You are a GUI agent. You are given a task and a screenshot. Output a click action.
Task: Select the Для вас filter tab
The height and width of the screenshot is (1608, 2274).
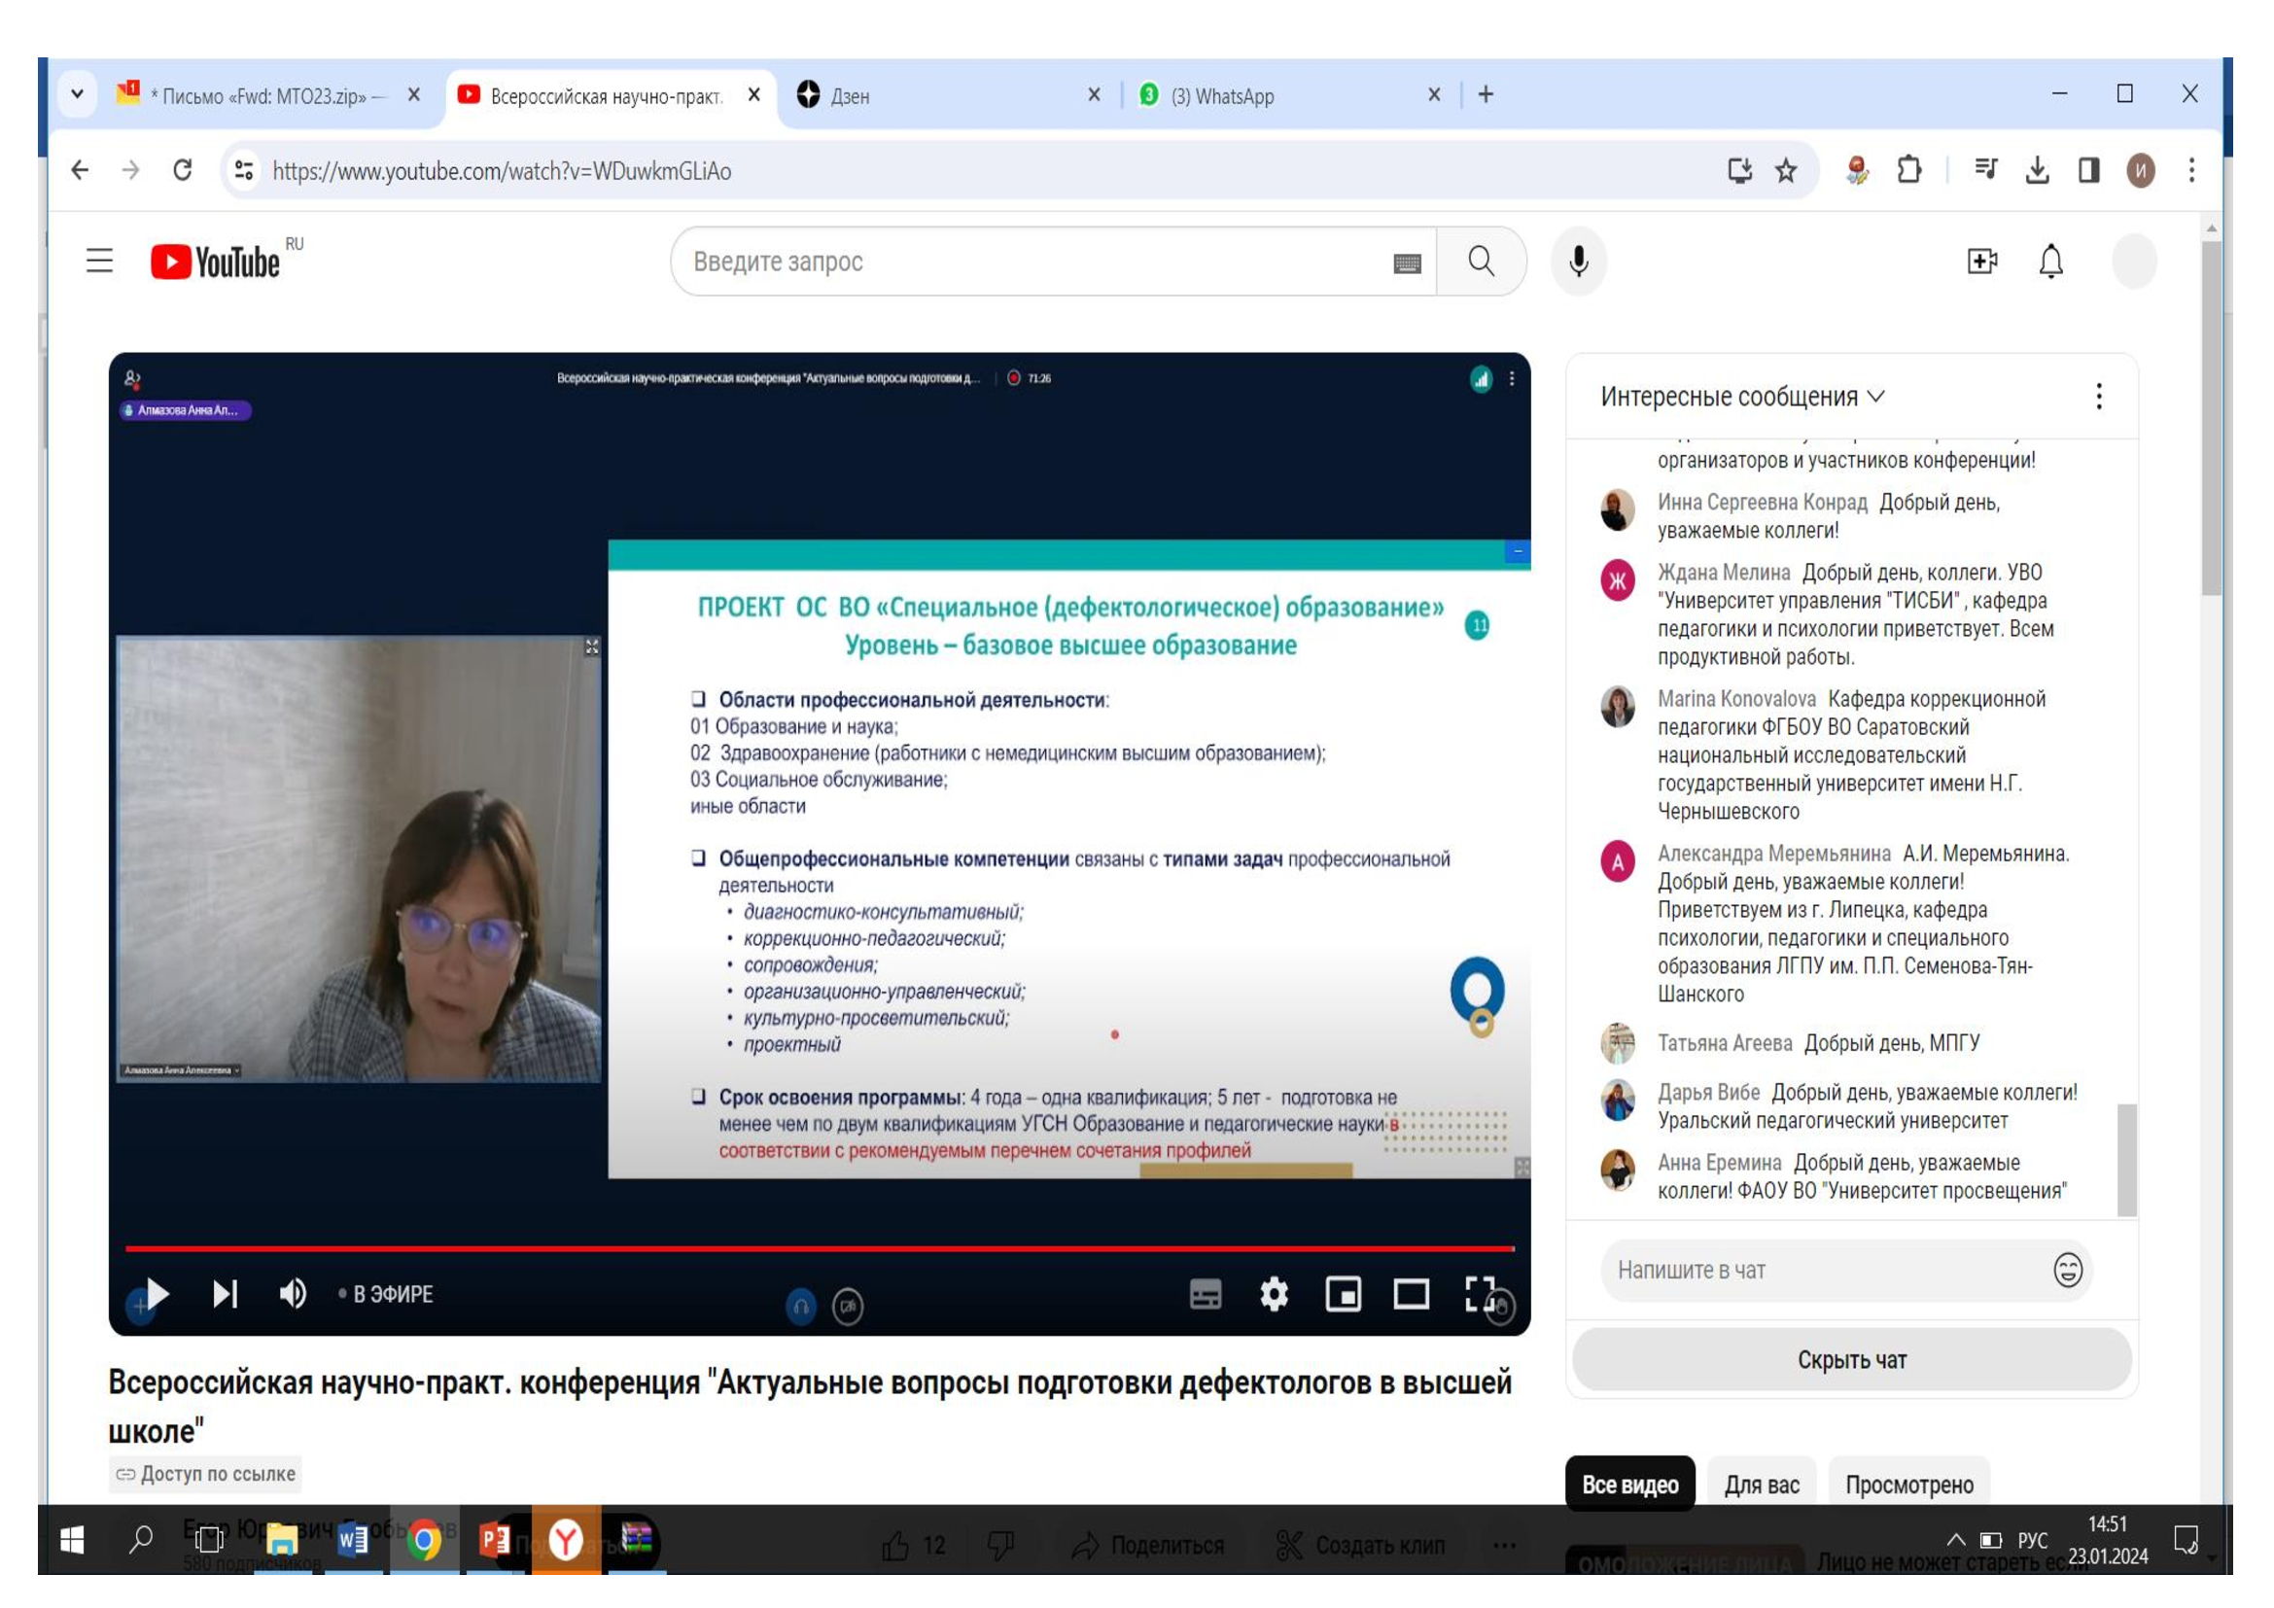pyautogui.click(x=1761, y=1485)
